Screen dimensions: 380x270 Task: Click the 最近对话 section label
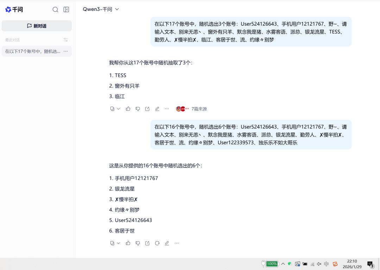click(x=13, y=40)
